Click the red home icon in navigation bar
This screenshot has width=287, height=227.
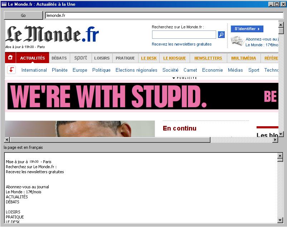(x=10, y=58)
